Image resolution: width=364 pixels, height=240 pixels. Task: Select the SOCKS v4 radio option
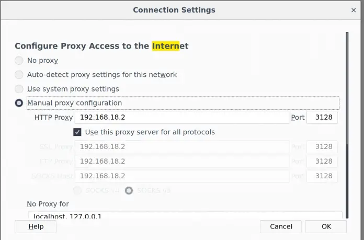[x=77, y=190]
